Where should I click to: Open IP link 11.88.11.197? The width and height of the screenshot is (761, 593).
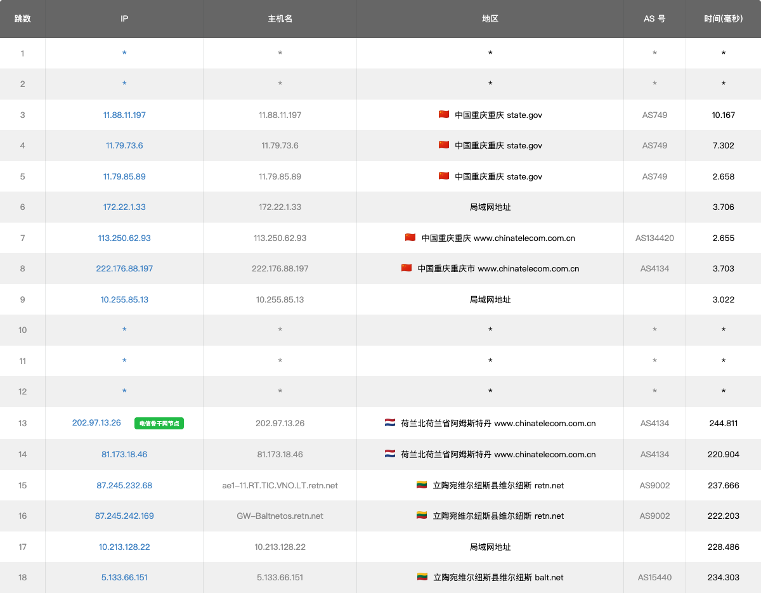[124, 115]
